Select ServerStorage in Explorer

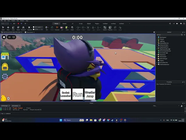click(x=164, y=53)
